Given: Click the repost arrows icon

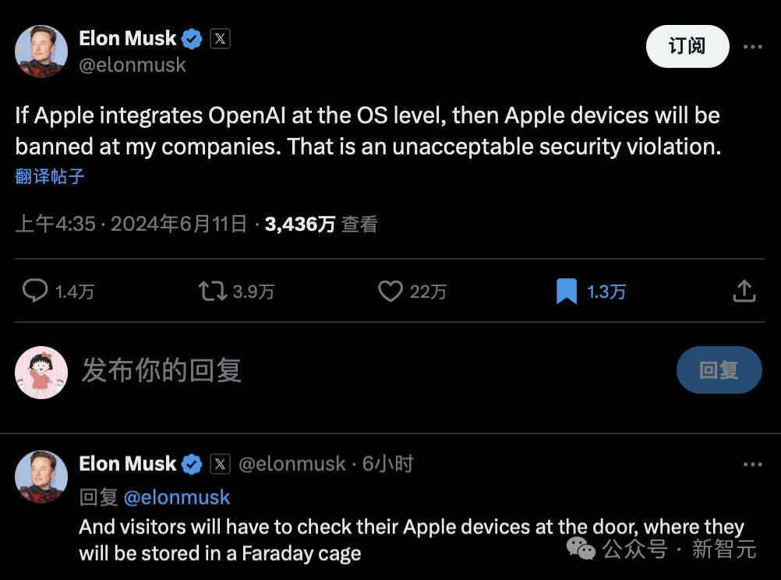Looking at the screenshot, I should (210, 292).
